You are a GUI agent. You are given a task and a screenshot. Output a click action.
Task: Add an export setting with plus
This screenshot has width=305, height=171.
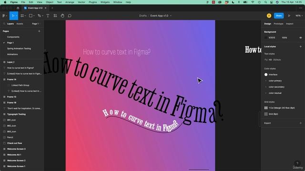click(x=301, y=123)
